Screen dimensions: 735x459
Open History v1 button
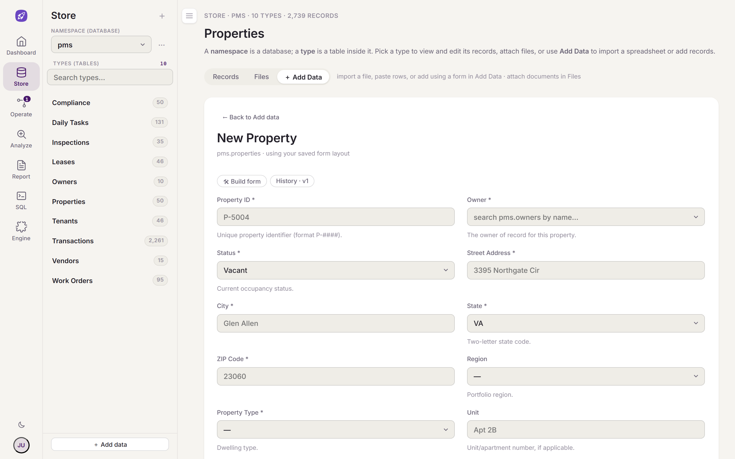coord(292,181)
